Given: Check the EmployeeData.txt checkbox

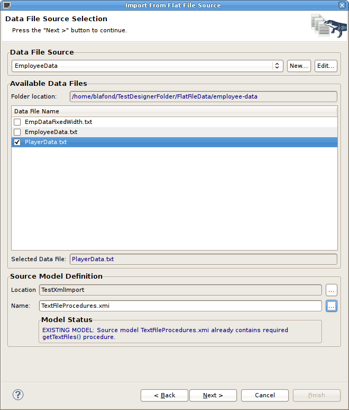Looking at the screenshot, I should point(17,132).
